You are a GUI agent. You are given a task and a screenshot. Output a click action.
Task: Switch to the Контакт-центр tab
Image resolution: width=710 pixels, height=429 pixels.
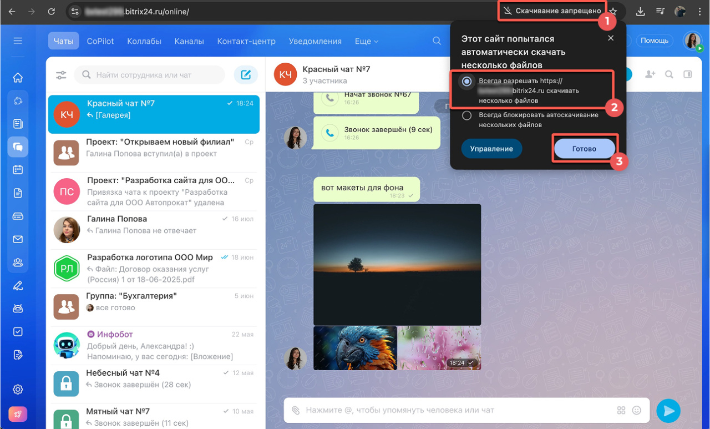point(246,41)
